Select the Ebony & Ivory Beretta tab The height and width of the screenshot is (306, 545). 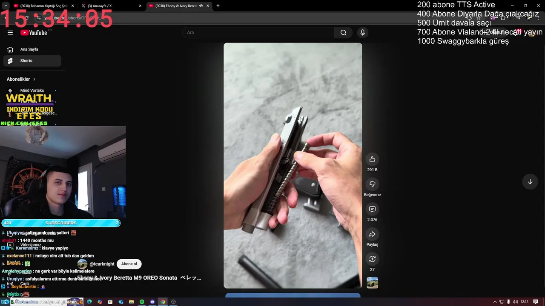(179, 6)
